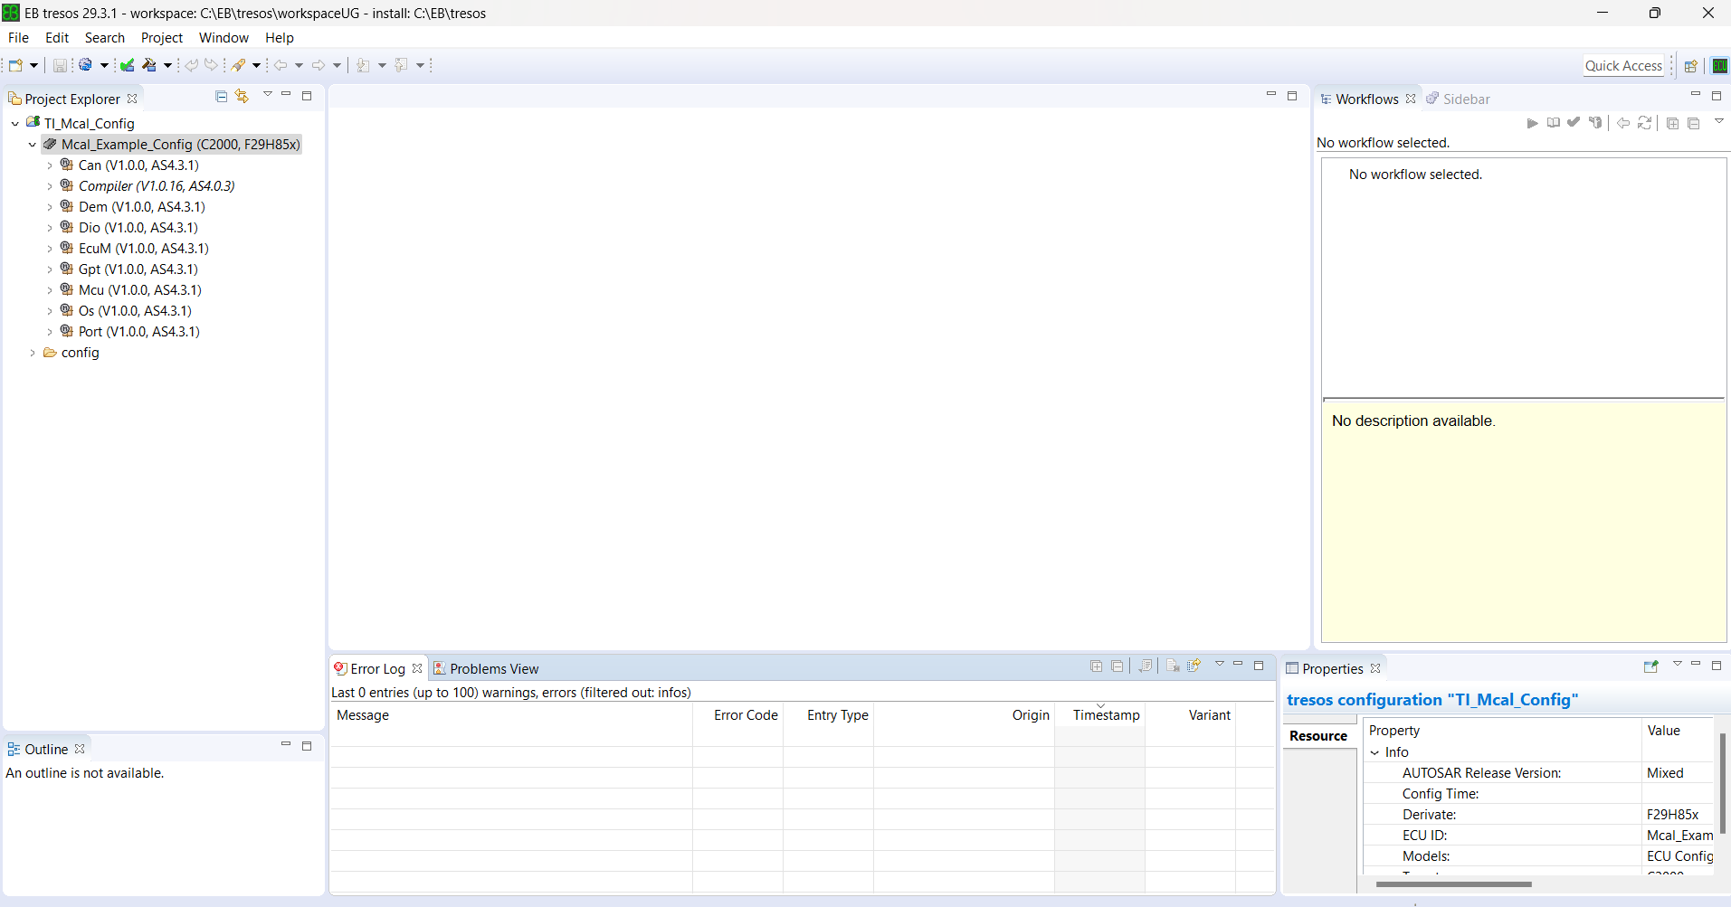Select the Mcu module in Project Explorer
1731x907 pixels.
coord(139,290)
